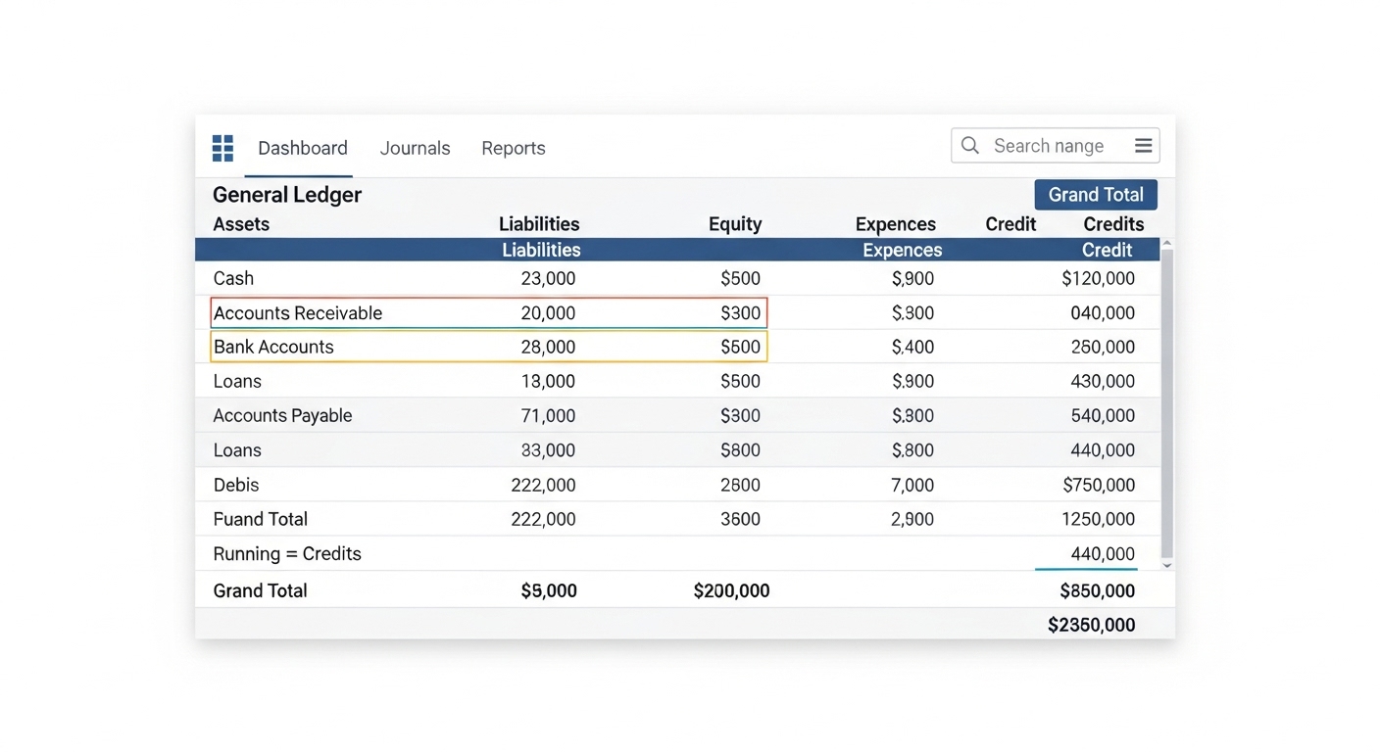Open the hamburger menu in search box
Viewport: 1380px width, 752px height.
point(1143,146)
